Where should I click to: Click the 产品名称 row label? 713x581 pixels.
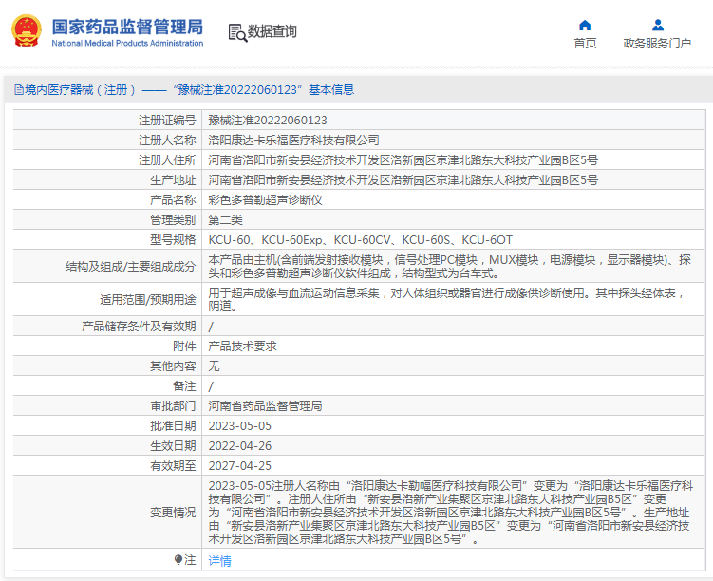click(x=173, y=200)
